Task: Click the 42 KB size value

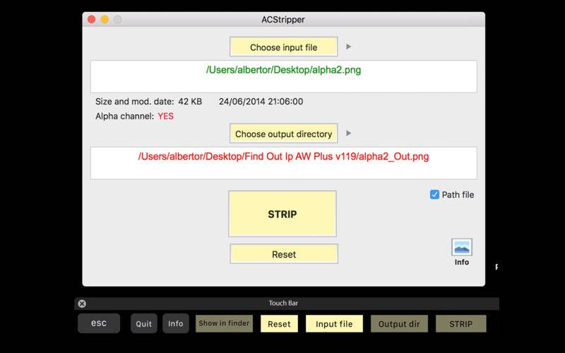Action: point(190,102)
